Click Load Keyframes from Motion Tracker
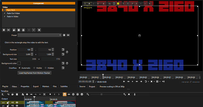 pos(34,73)
